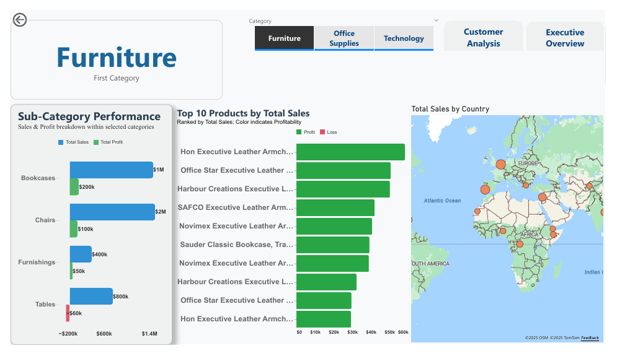Click the Bookcases $1M sales bar
The image size is (617, 356).
pyautogui.click(x=111, y=170)
